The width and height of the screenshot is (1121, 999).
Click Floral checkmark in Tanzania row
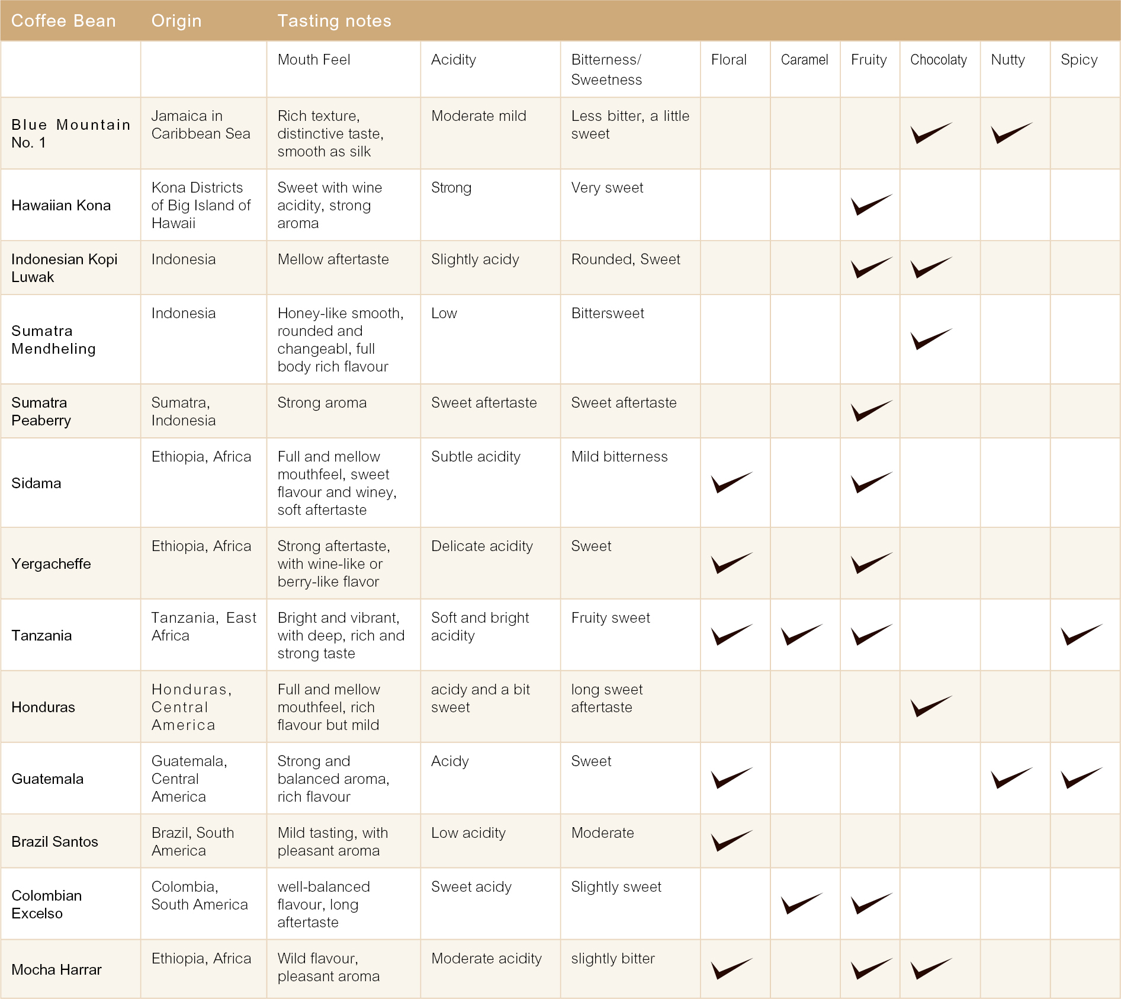click(731, 635)
